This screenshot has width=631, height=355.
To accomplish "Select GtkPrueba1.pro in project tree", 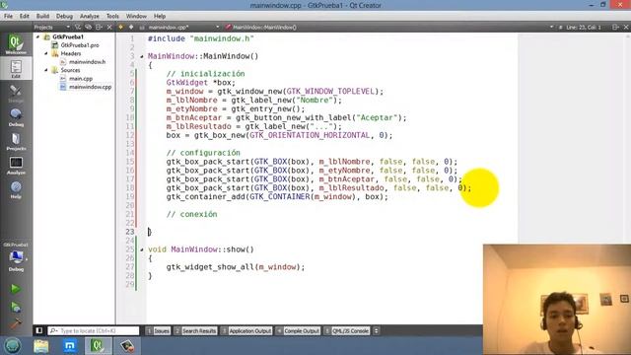I will (80, 45).
